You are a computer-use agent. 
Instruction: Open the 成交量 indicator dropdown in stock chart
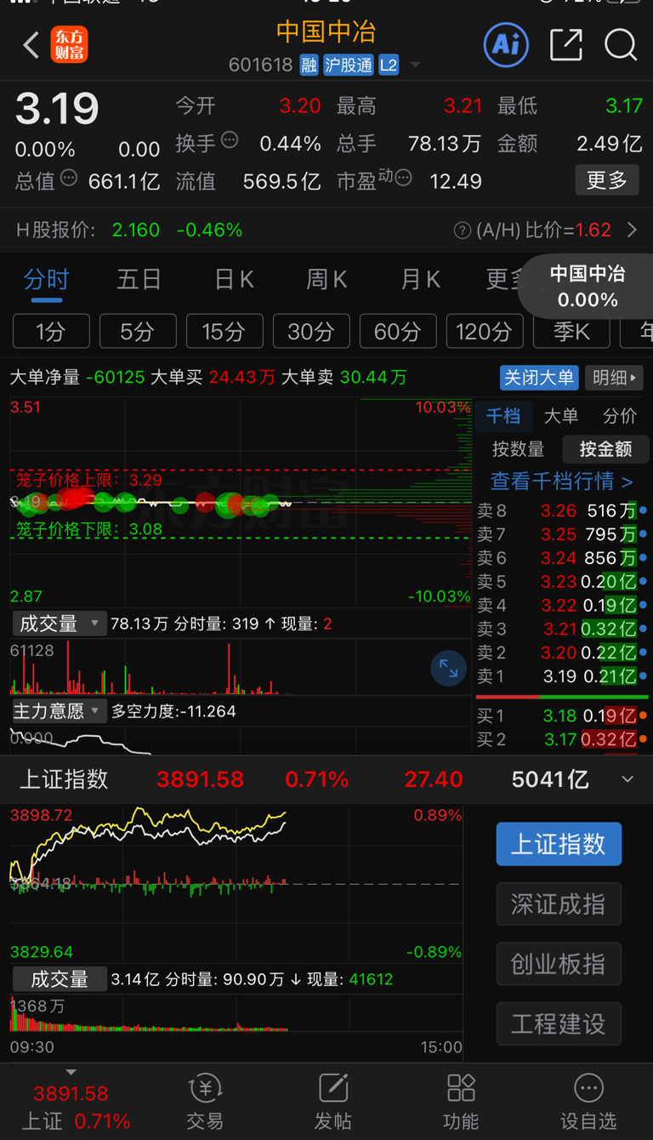tap(59, 624)
